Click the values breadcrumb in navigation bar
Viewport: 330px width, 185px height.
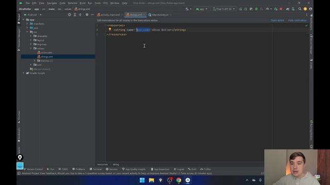click(x=68, y=9)
